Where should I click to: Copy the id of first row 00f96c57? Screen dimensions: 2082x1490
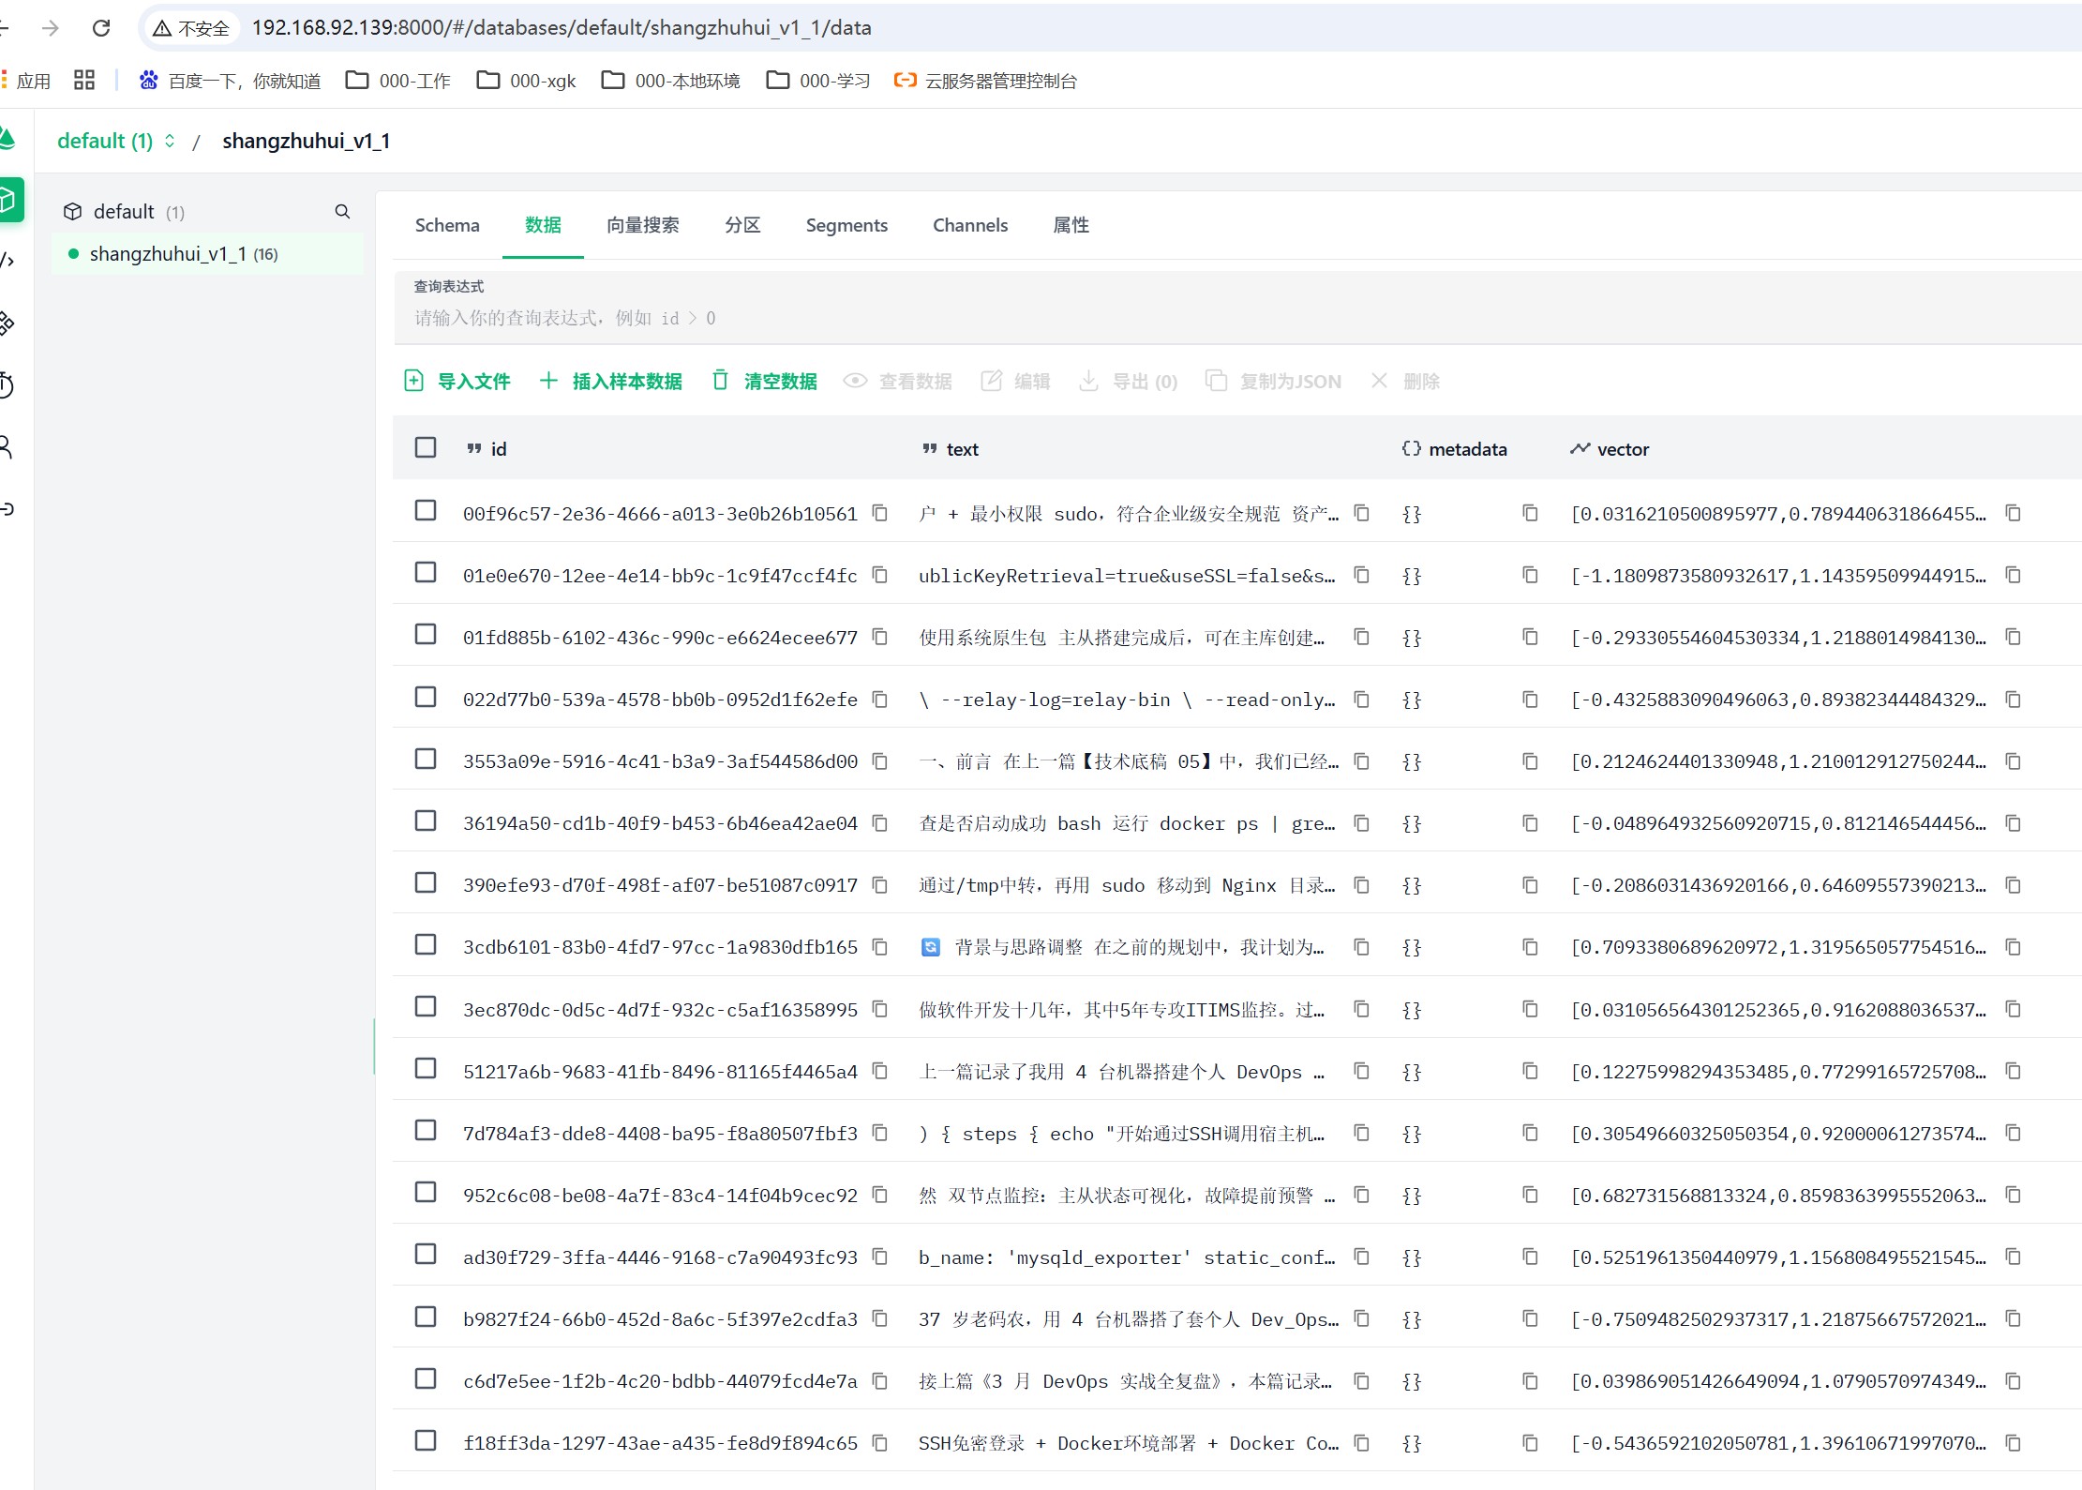[879, 513]
